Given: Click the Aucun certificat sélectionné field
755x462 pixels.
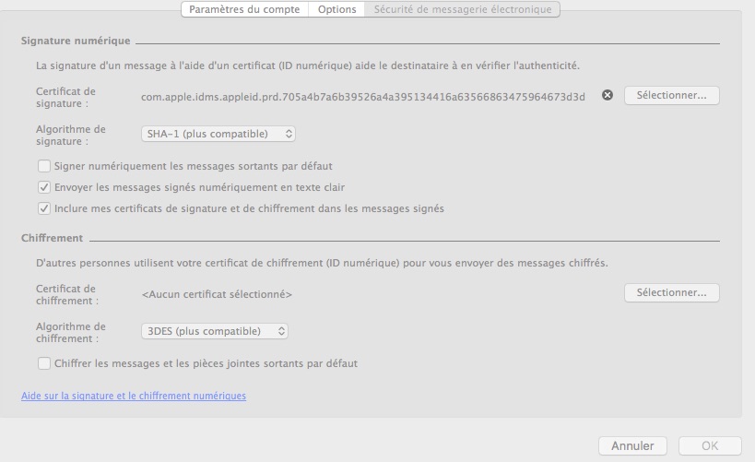Looking at the screenshot, I should coord(217,294).
